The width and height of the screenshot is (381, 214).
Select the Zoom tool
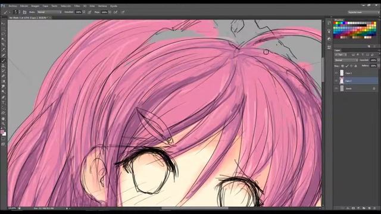3,124
